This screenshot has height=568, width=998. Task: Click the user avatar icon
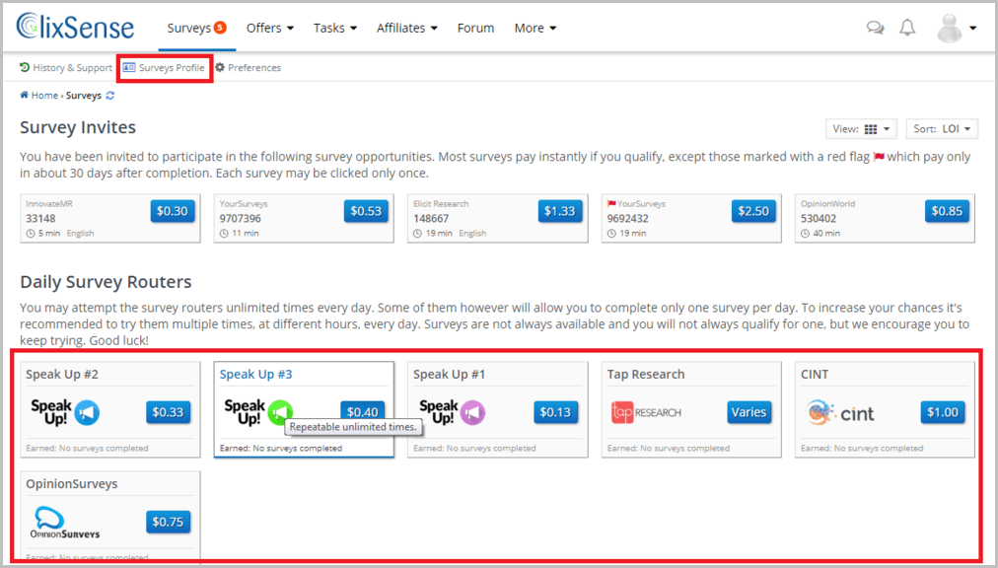pos(950,28)
